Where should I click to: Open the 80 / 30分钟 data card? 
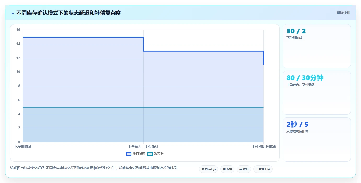point(317,93)
